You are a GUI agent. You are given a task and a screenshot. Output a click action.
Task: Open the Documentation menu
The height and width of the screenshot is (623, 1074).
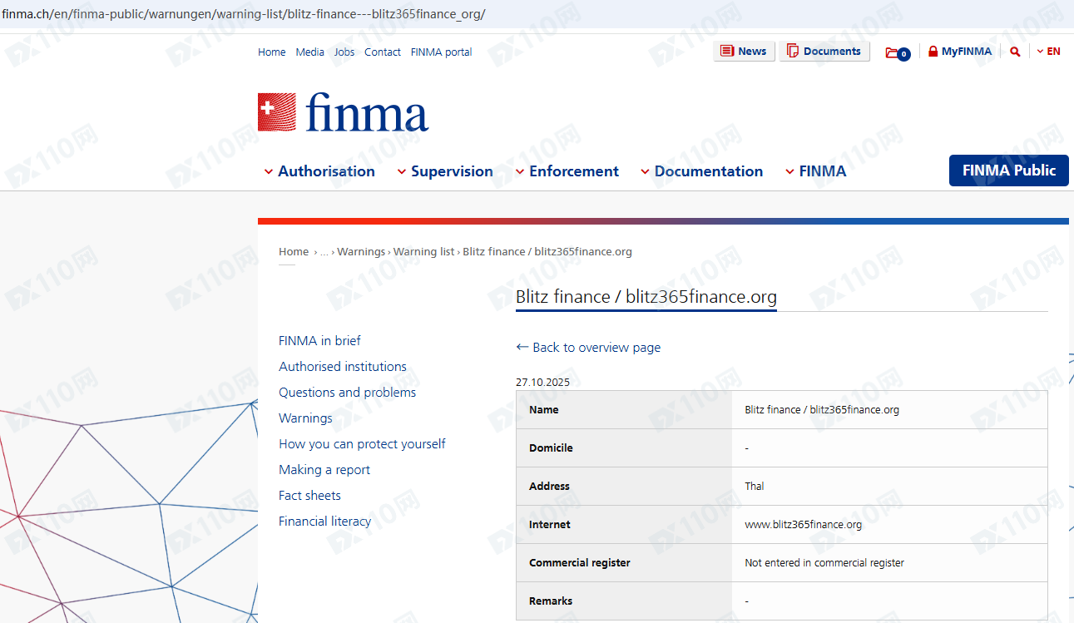[701, 171]
